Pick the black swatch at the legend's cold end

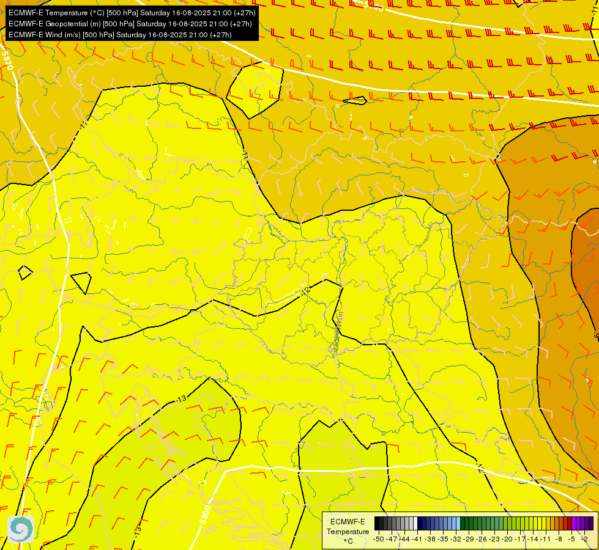coord(377,523)
